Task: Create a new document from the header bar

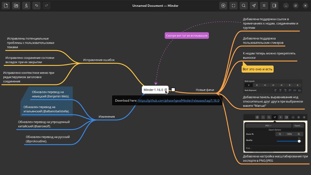Action: click(x=6, y=6)
